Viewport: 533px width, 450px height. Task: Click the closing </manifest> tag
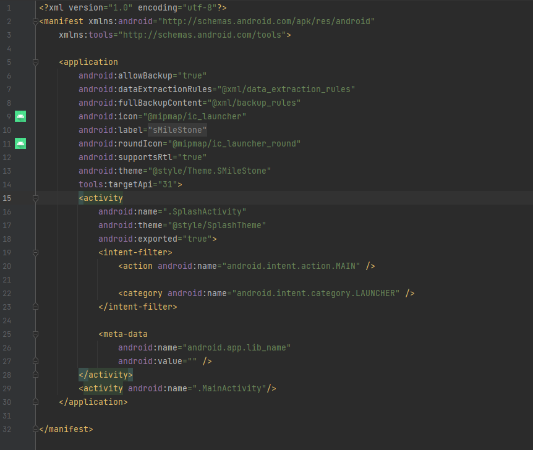[66, 429]
